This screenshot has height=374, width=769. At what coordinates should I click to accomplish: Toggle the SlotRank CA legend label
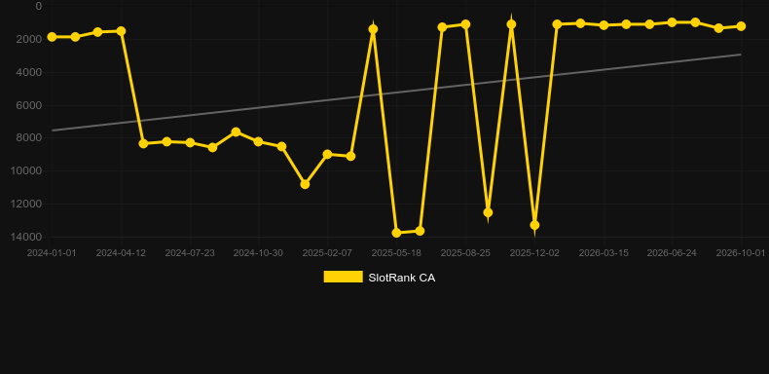tap(402, 278)
